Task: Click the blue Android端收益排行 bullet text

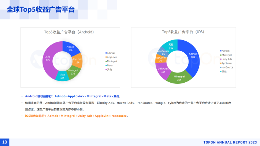Action: 73,96
